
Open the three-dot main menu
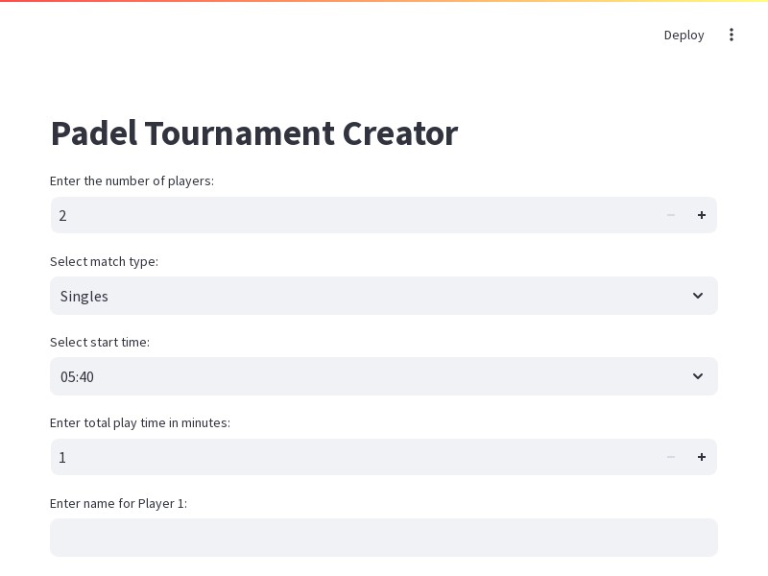(x=732, y=35)
